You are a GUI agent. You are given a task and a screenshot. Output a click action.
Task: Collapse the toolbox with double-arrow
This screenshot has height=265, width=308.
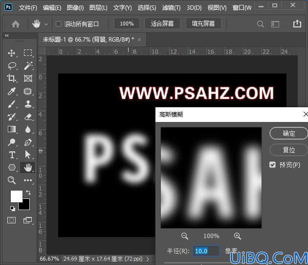point(7,35)
